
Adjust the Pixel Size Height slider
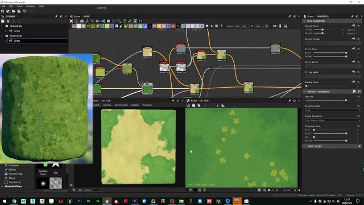click(x=330, y=56)
